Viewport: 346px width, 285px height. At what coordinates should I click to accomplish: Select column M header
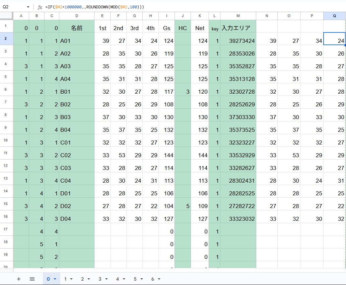pyautogui.click(x=238, y=16)
